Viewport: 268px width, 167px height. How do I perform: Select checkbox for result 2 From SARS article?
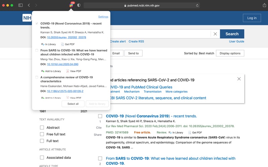[100, 158]
